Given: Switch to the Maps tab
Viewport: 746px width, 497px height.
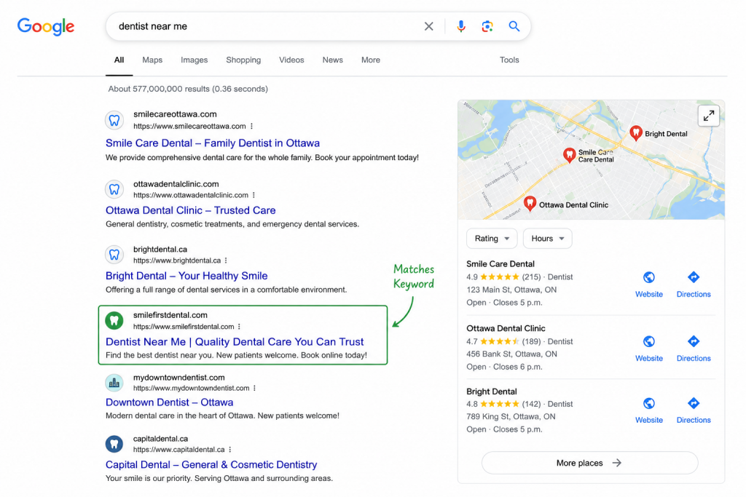Looking at the screenshot, I should (152, 60).
